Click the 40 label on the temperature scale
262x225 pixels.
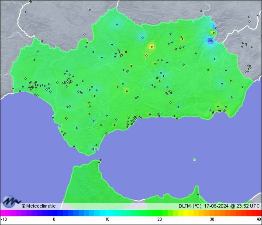tap(259, 219)
